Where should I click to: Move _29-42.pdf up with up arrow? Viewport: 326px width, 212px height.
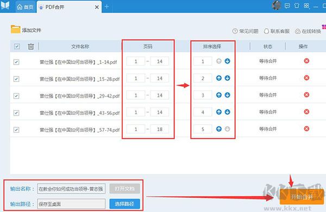coord(219,95)
